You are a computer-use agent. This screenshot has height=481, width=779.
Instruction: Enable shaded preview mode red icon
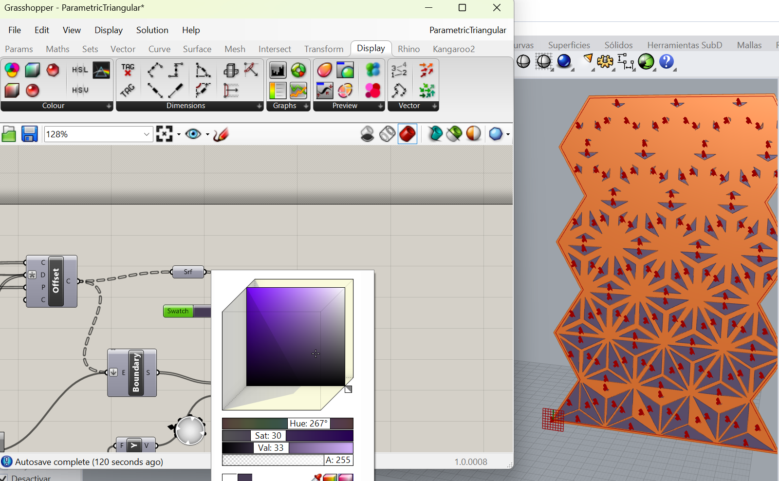408,134
